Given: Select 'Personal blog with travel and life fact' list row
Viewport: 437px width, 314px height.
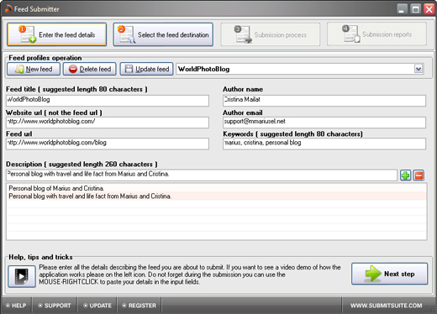Looking at the screenshot, I should [217, 196].
